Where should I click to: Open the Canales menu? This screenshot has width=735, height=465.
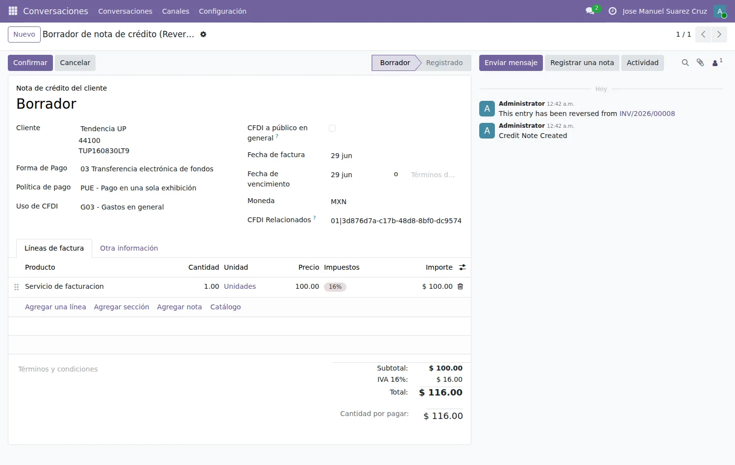[175, 11]
